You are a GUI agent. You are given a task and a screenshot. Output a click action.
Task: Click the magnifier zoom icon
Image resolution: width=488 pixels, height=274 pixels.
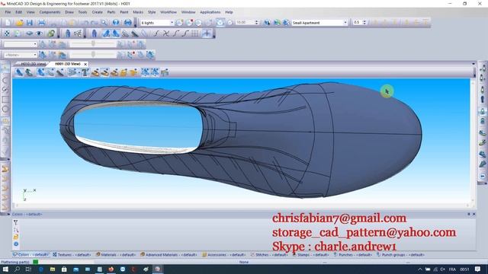click(104, 23)
